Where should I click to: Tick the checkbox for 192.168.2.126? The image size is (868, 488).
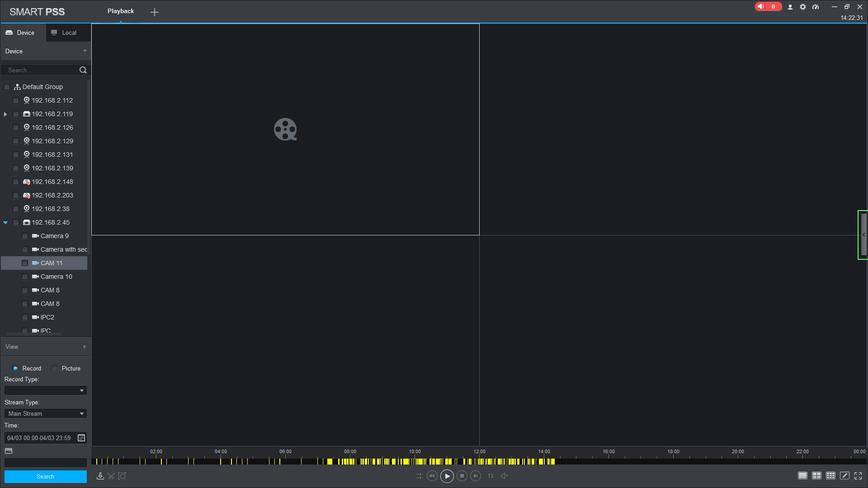[16, 127]
